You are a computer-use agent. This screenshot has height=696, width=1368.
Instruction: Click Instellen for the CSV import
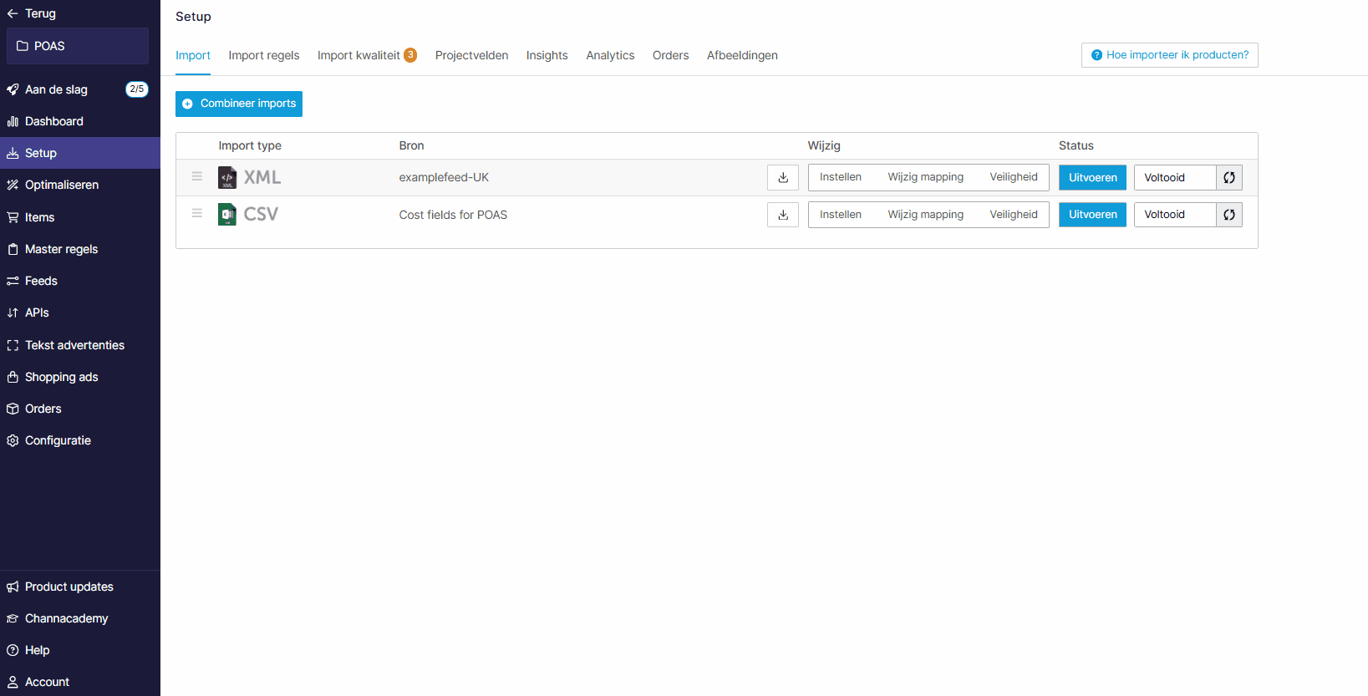click(841, 215)
